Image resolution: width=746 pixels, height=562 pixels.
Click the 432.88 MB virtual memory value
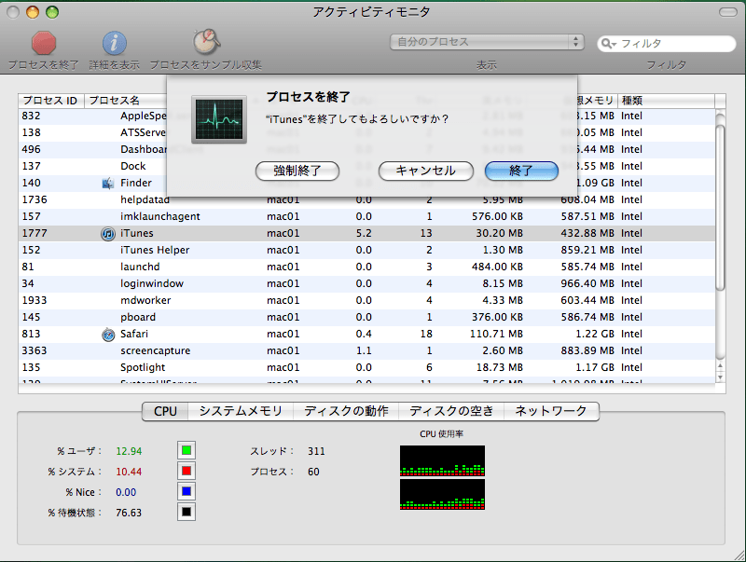pos(587,233)
